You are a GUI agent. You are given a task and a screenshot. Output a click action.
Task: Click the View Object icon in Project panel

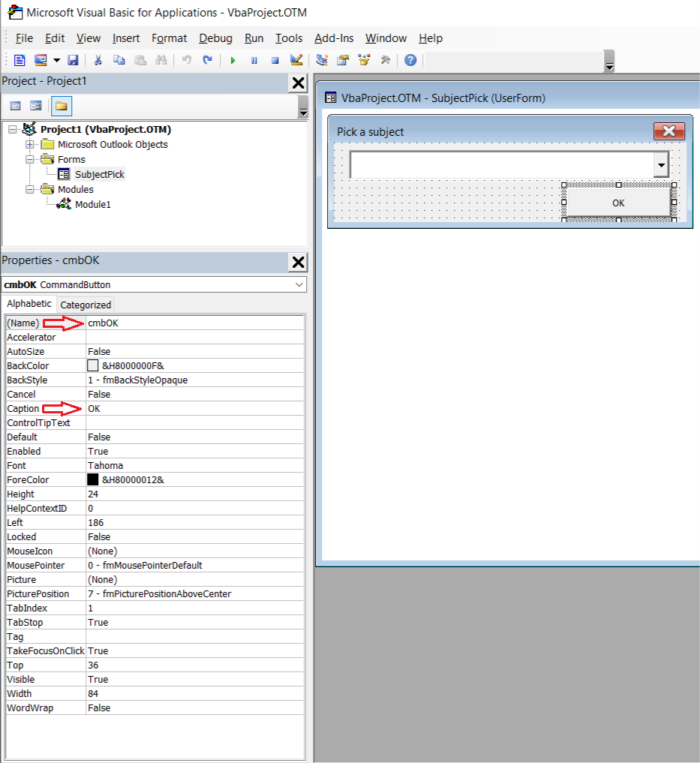(36, 106)
